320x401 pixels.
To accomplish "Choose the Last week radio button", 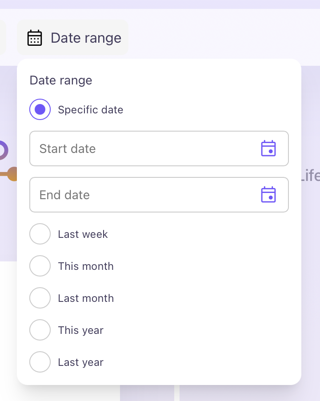I will pos(40,234).
